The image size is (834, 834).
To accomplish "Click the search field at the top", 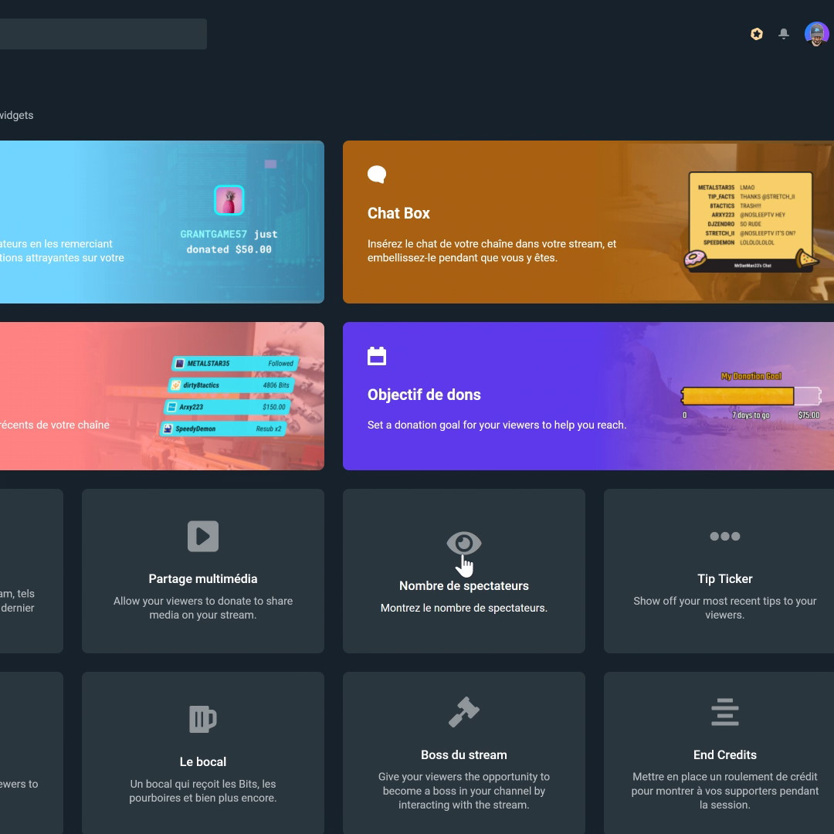I will click(x=102, y=34).
